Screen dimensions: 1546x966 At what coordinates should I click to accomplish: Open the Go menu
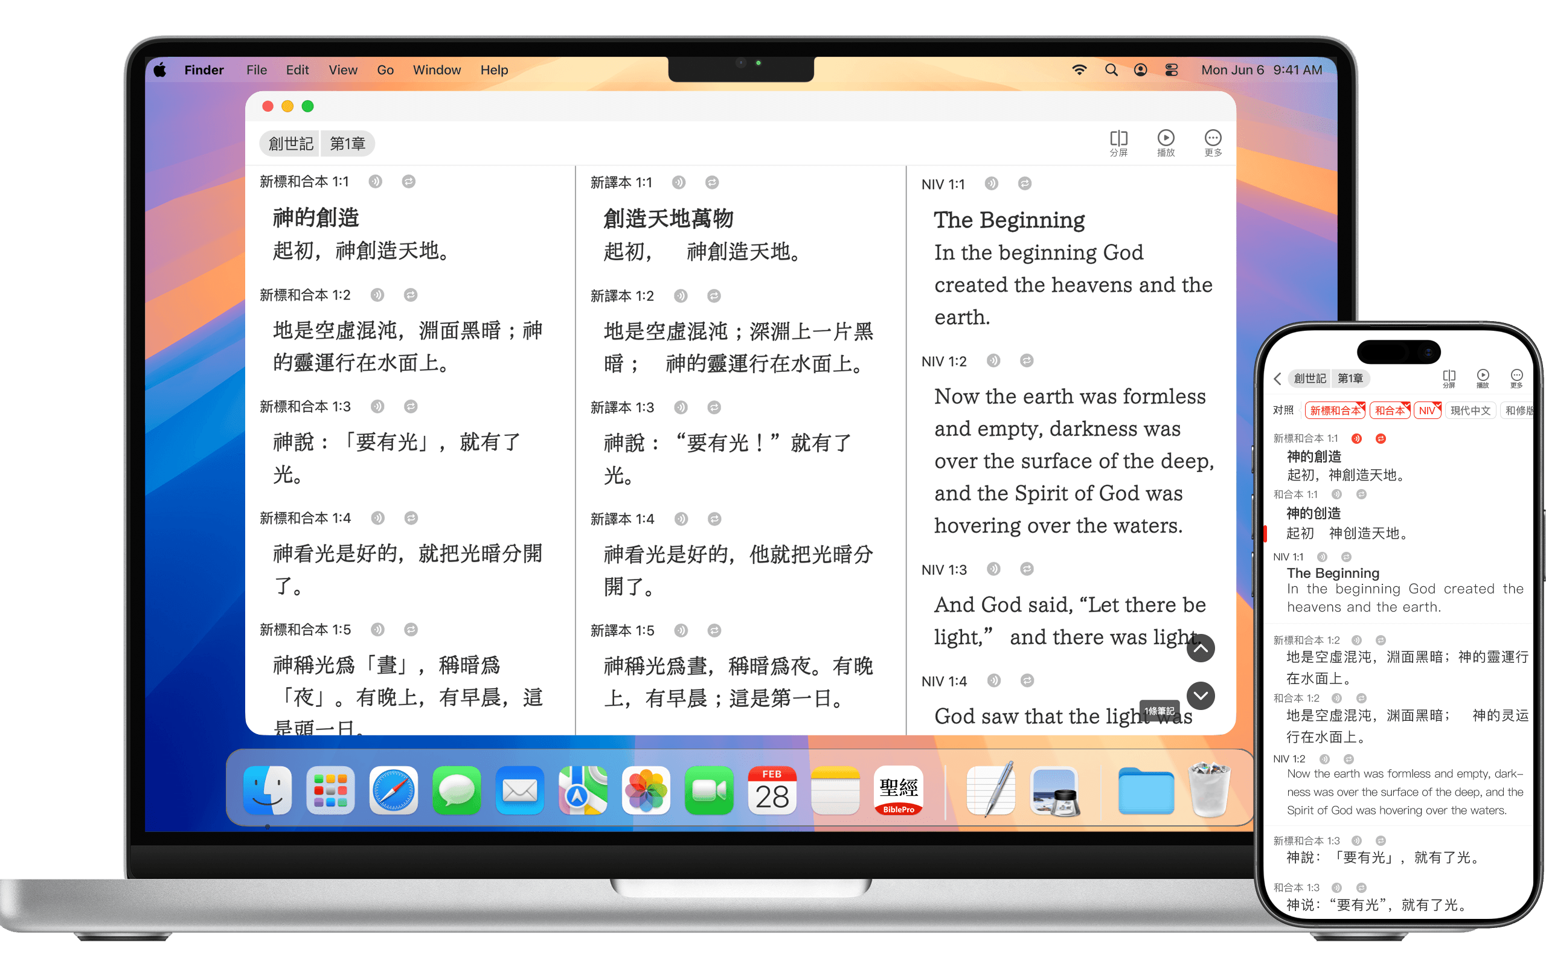coord(385,70)
